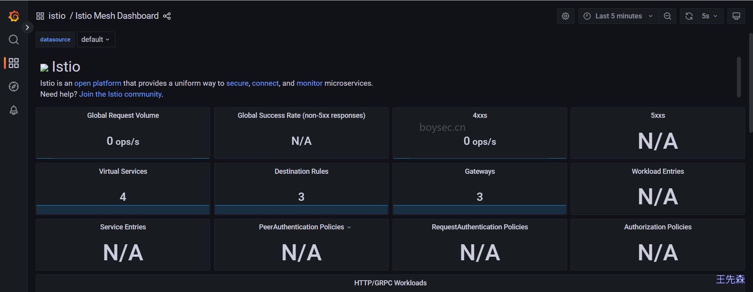Open Join the Istio community link
The image size is (753, 292).
tap(120, 94)
